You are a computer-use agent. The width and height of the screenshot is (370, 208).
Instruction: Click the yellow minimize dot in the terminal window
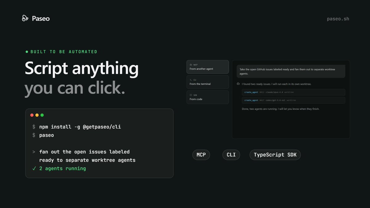(x=37, y=115)
